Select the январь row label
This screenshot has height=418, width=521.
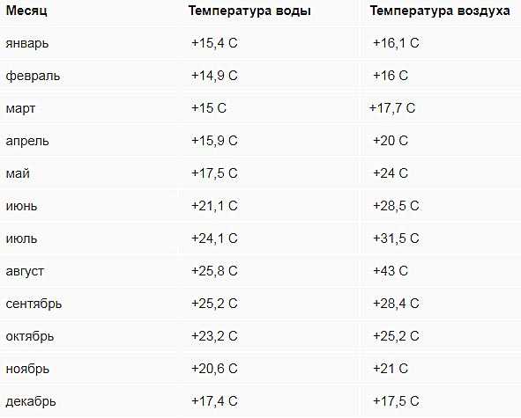coord(27,43)
